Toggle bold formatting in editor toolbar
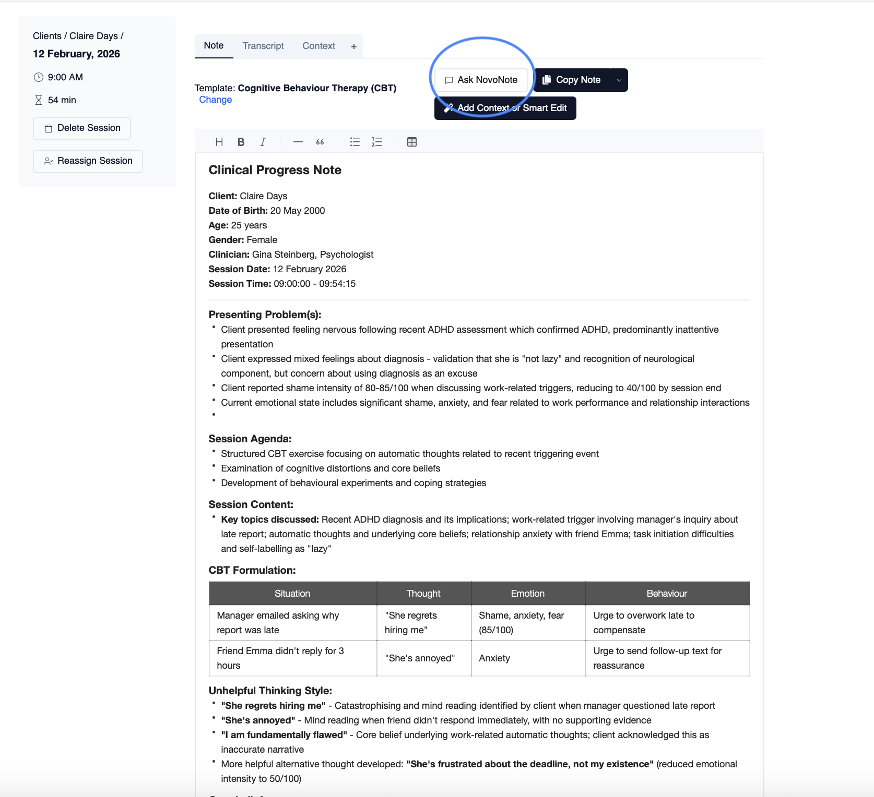874x797 pixels. pos(241,142)
